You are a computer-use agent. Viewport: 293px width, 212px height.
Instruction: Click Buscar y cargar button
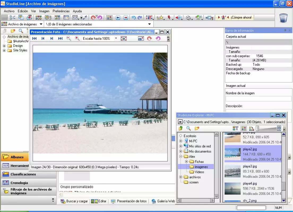pos(74,201)
